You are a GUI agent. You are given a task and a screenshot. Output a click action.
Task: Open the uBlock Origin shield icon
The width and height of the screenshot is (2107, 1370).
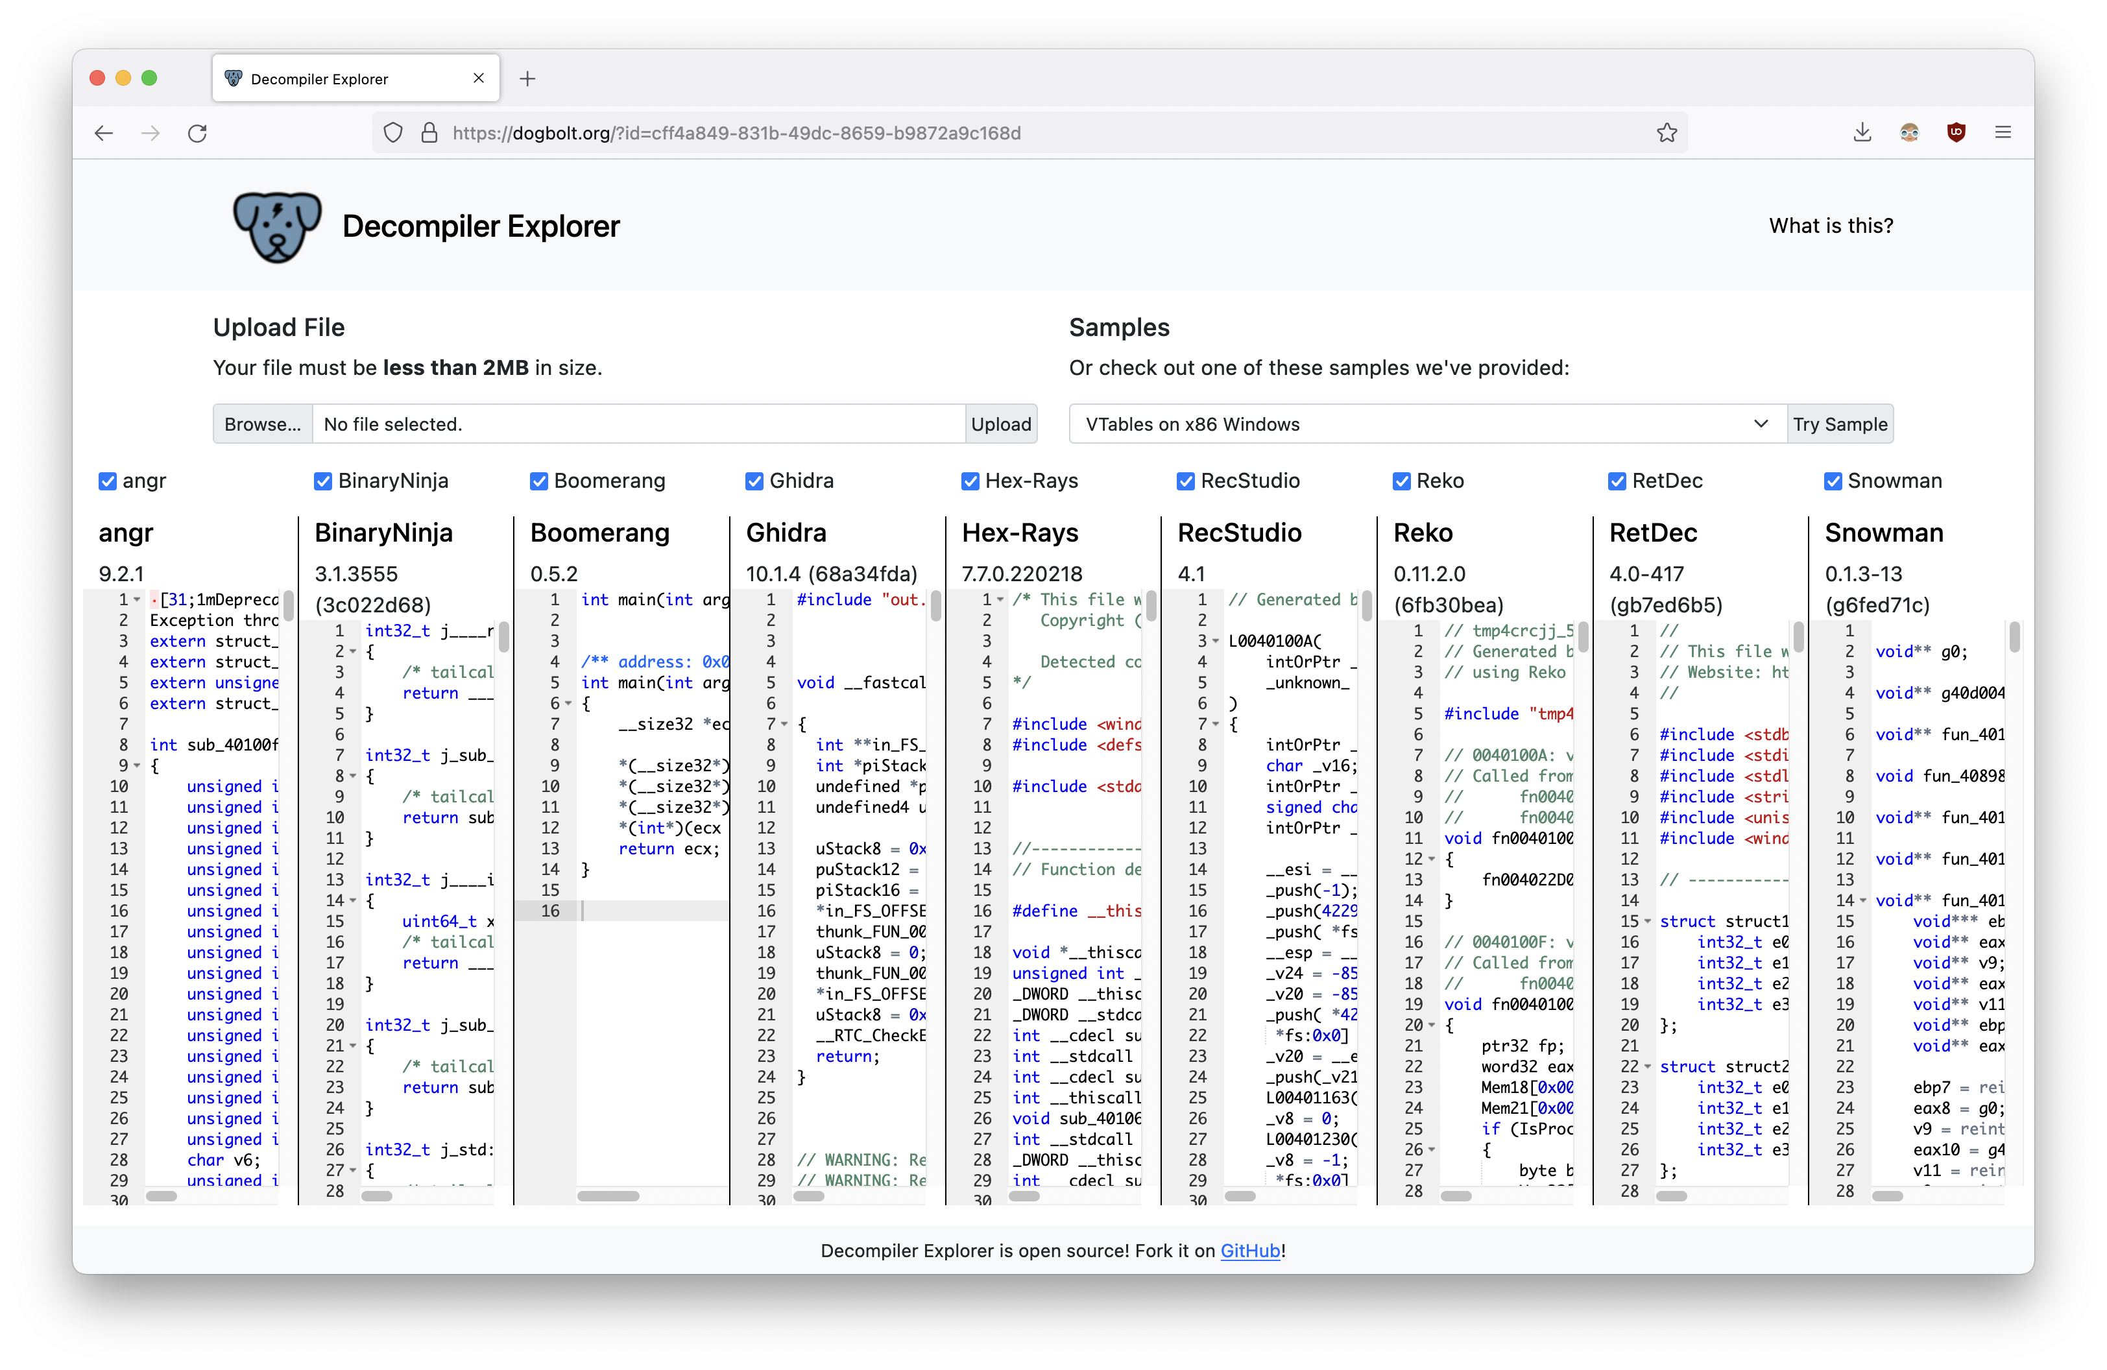[x=1956, y=133]
